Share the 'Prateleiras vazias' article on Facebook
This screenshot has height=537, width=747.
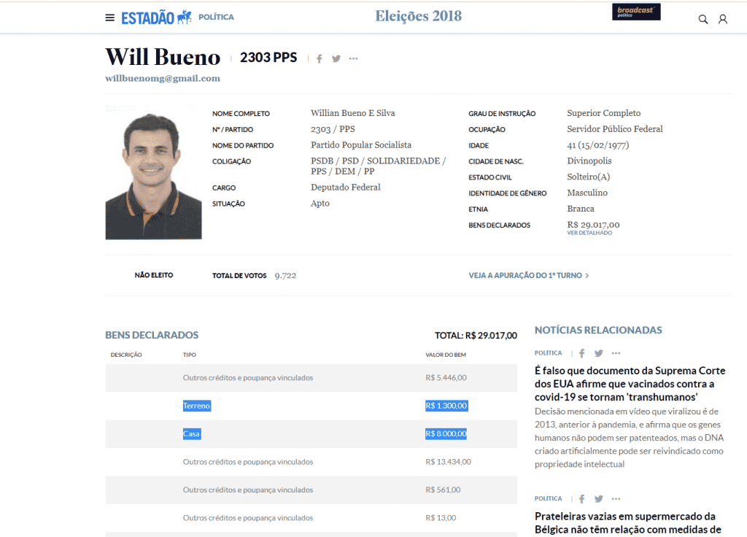[x=581, y=499]
